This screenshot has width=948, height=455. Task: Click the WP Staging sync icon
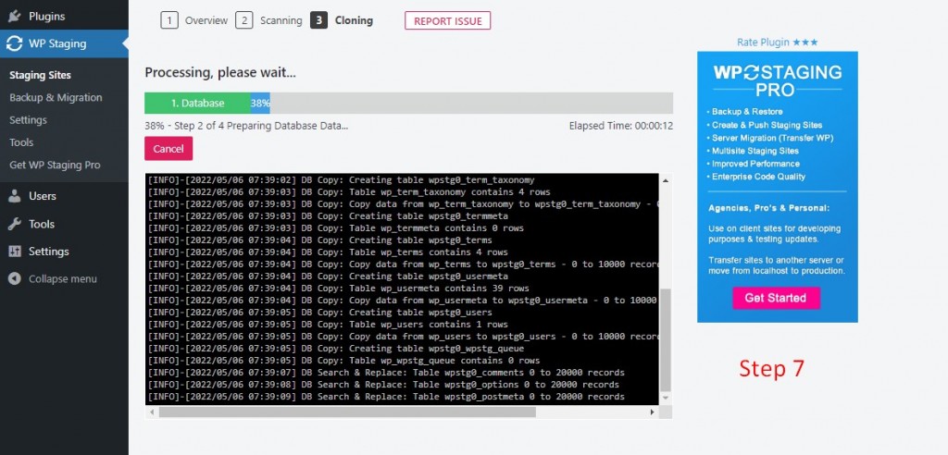[15, 43]
